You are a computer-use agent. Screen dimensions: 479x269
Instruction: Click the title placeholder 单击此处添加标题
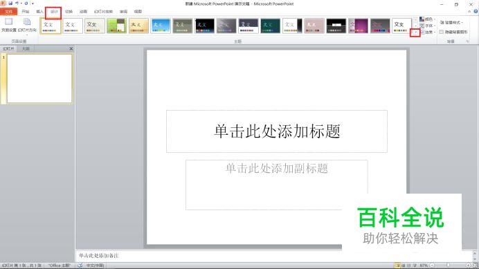point(277,131)
